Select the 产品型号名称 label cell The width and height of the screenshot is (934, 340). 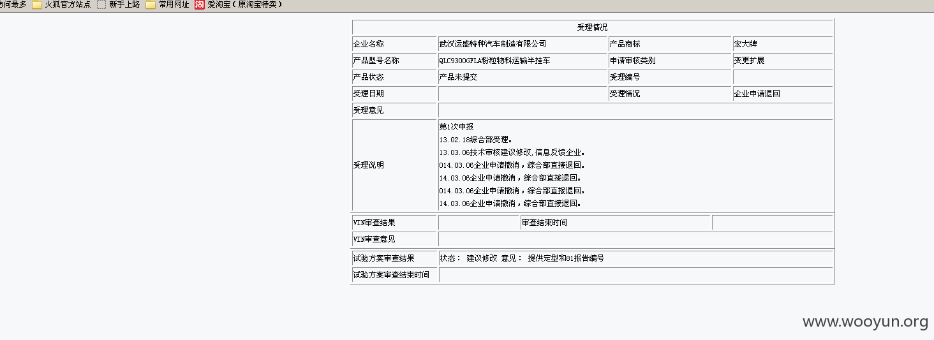coord(394,61)
